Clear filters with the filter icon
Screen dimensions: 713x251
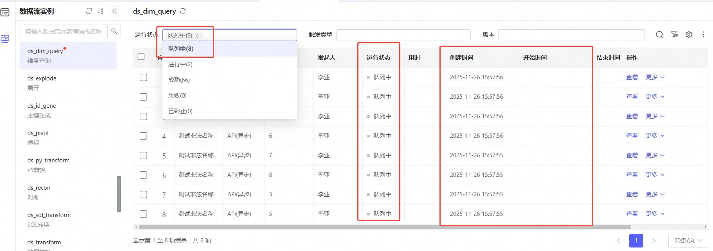point(674,35)
